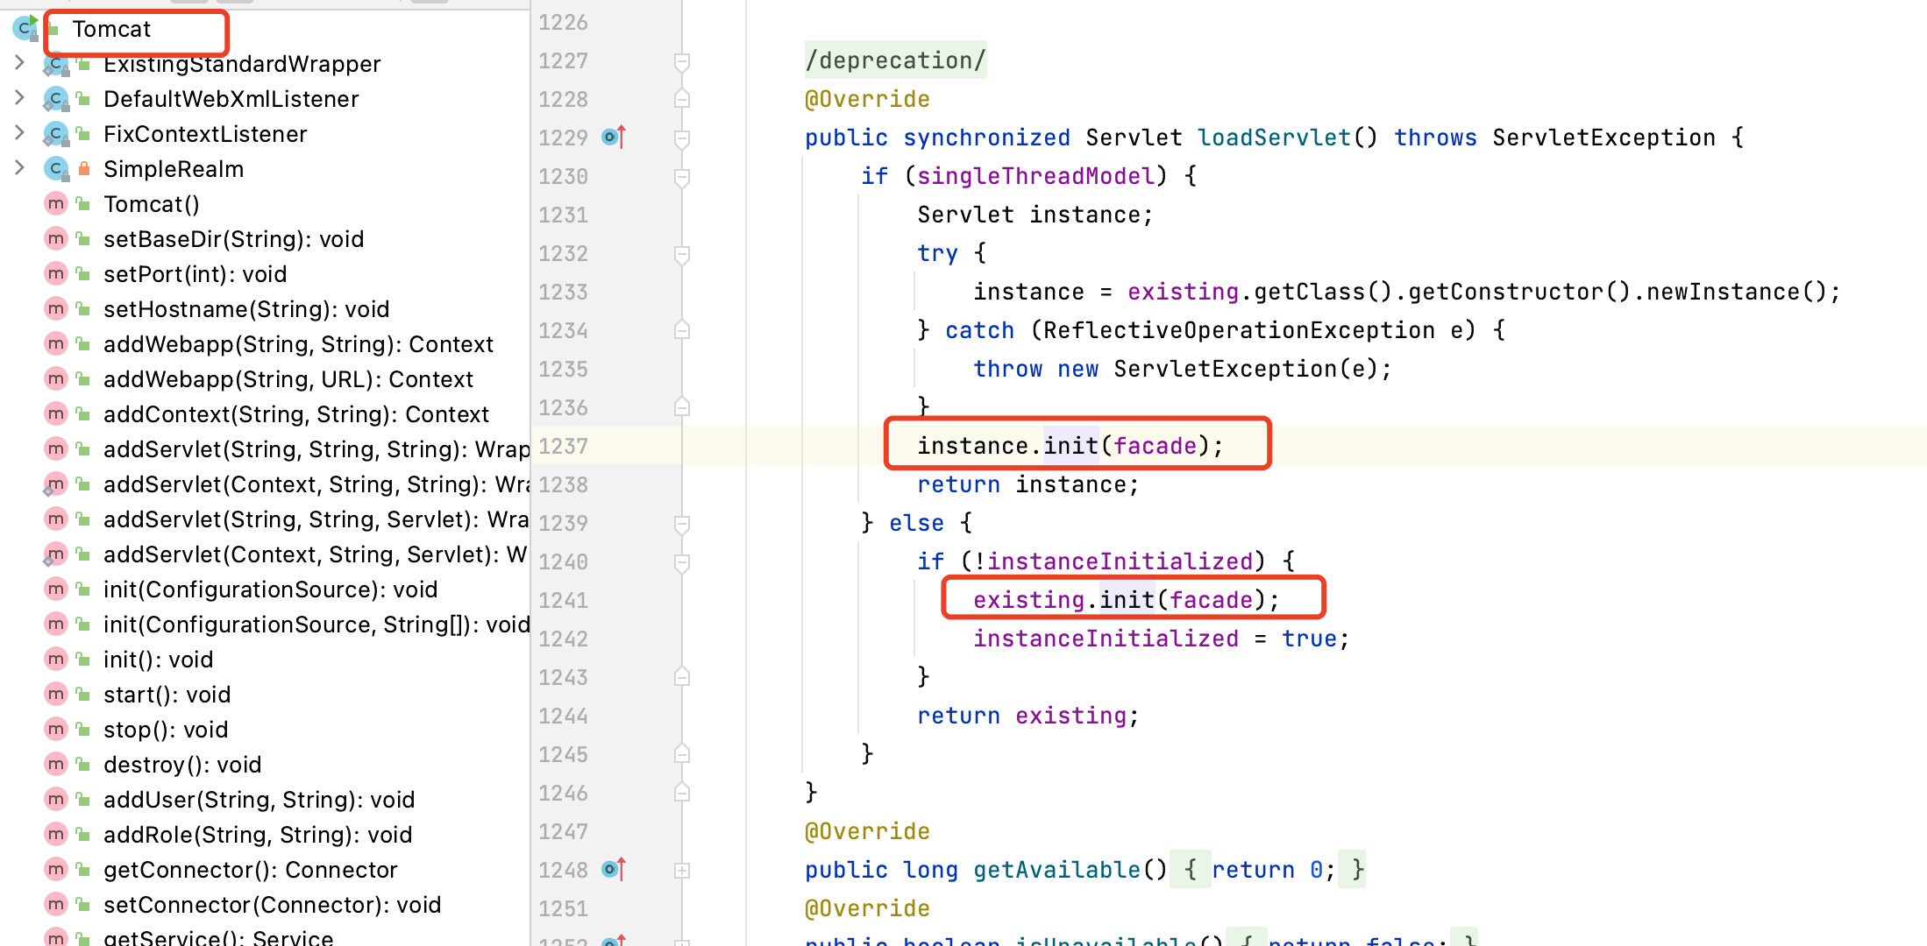Select stop(): void in structure list
This screenshot has height=946, width=1927.
tap(165, 730)
